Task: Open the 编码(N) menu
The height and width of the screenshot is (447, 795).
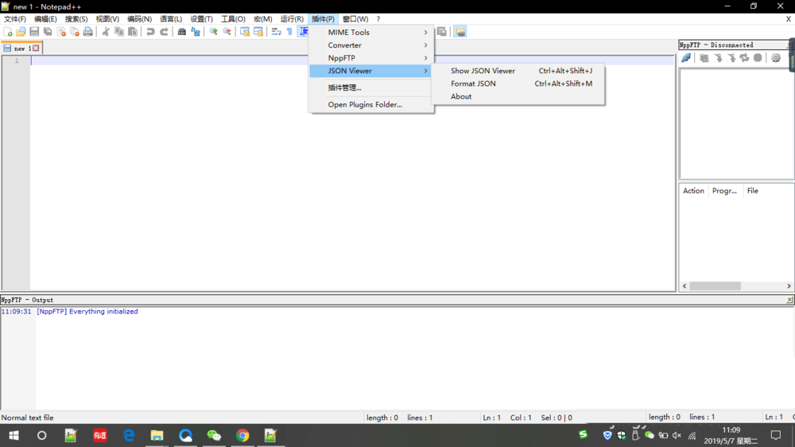Action: (x=139, y=19)
